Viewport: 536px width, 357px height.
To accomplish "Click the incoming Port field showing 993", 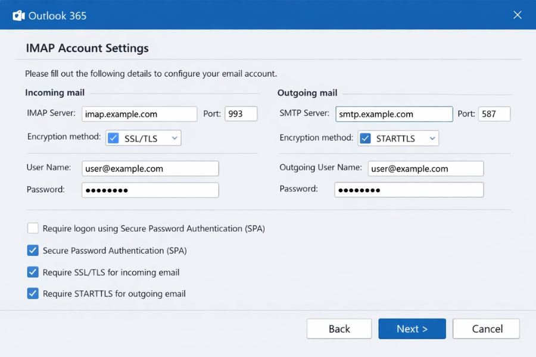I will point(241,114).
